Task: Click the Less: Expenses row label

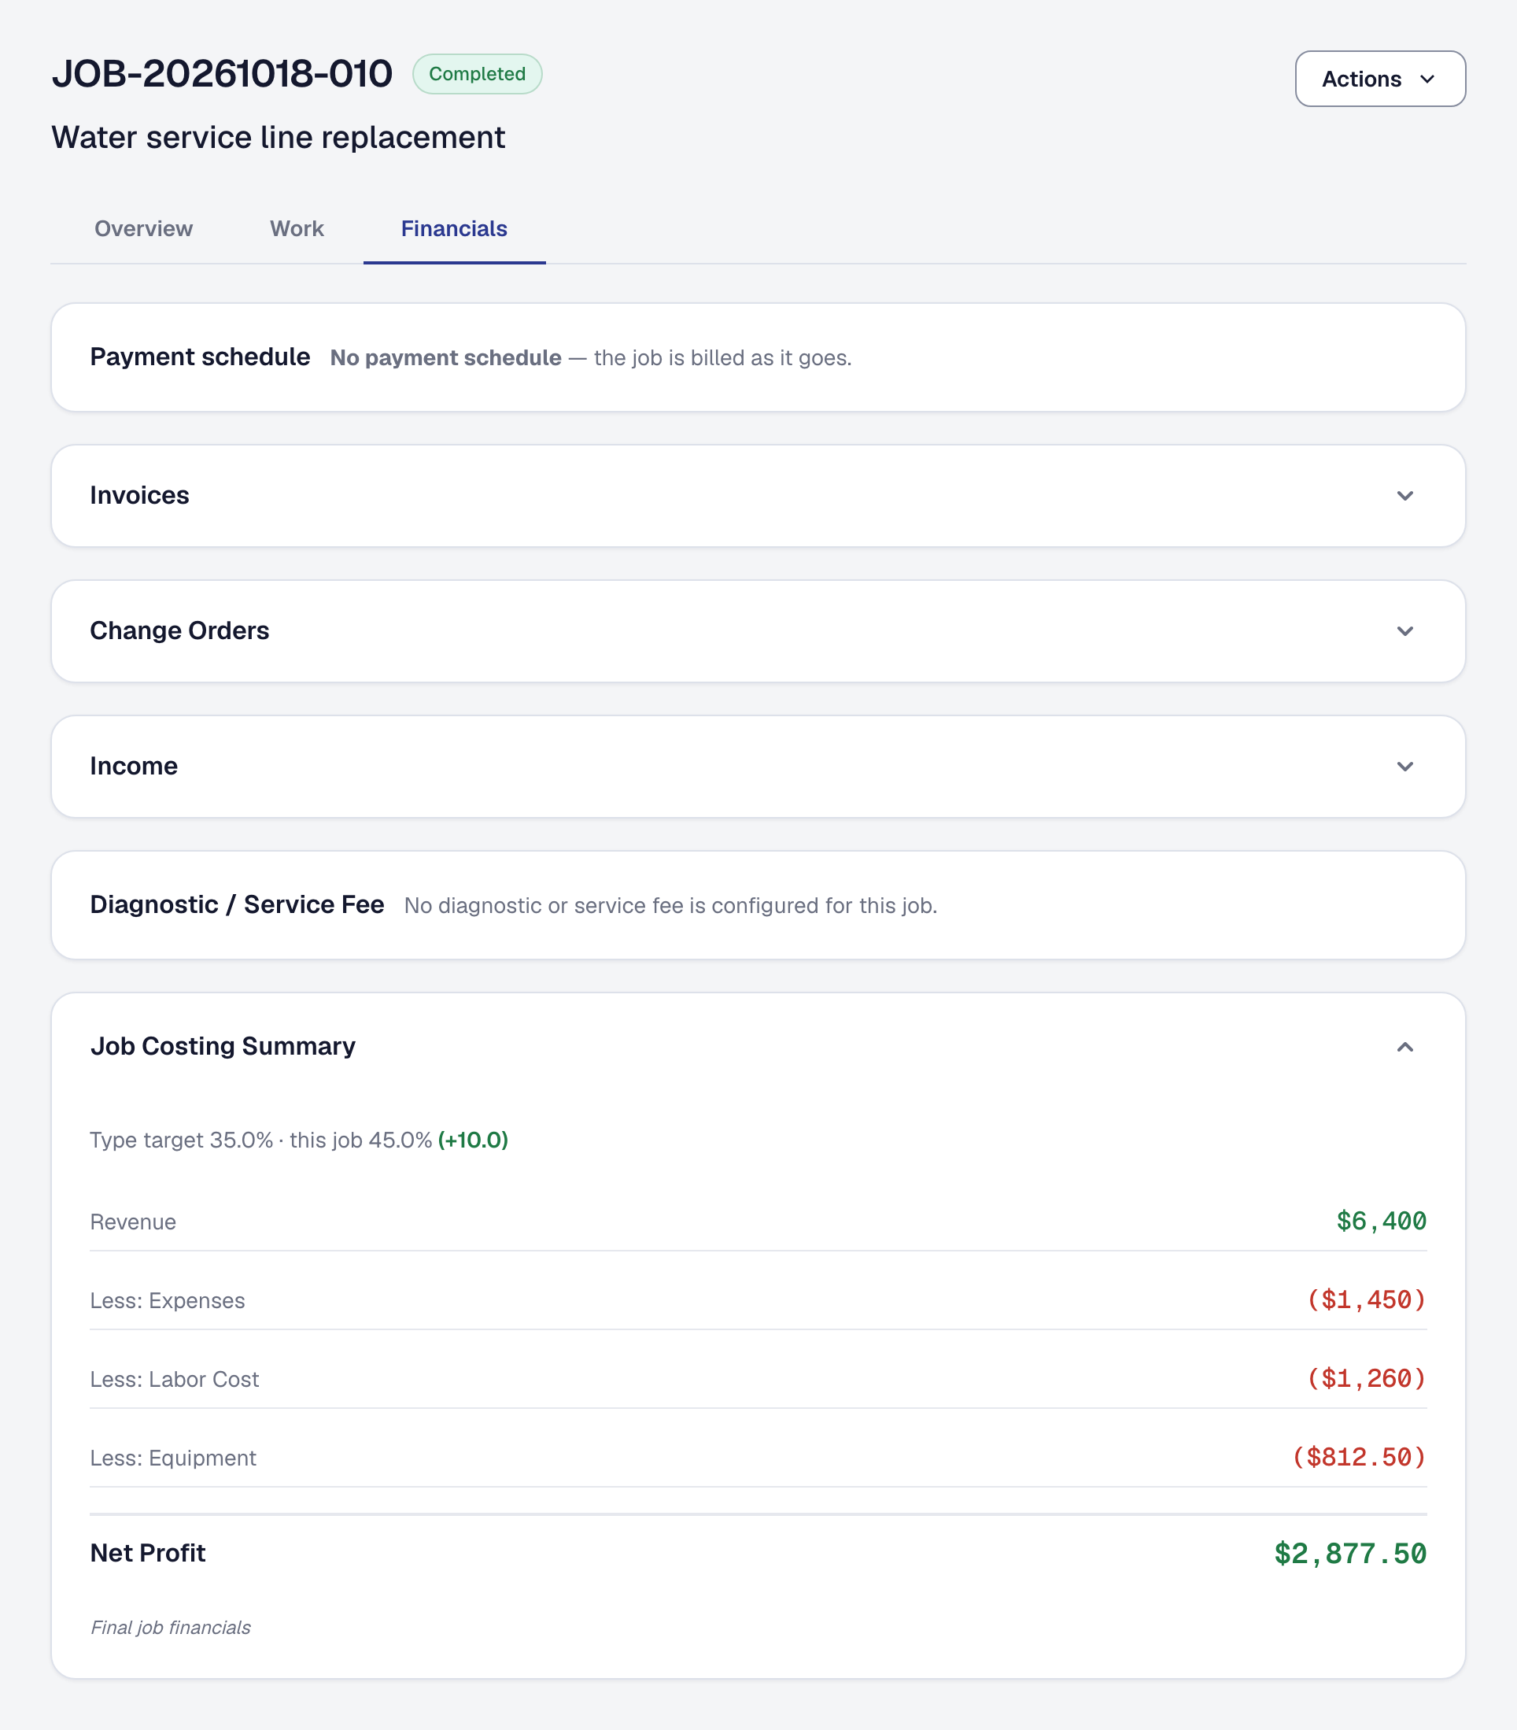Action: [168, 1301]
